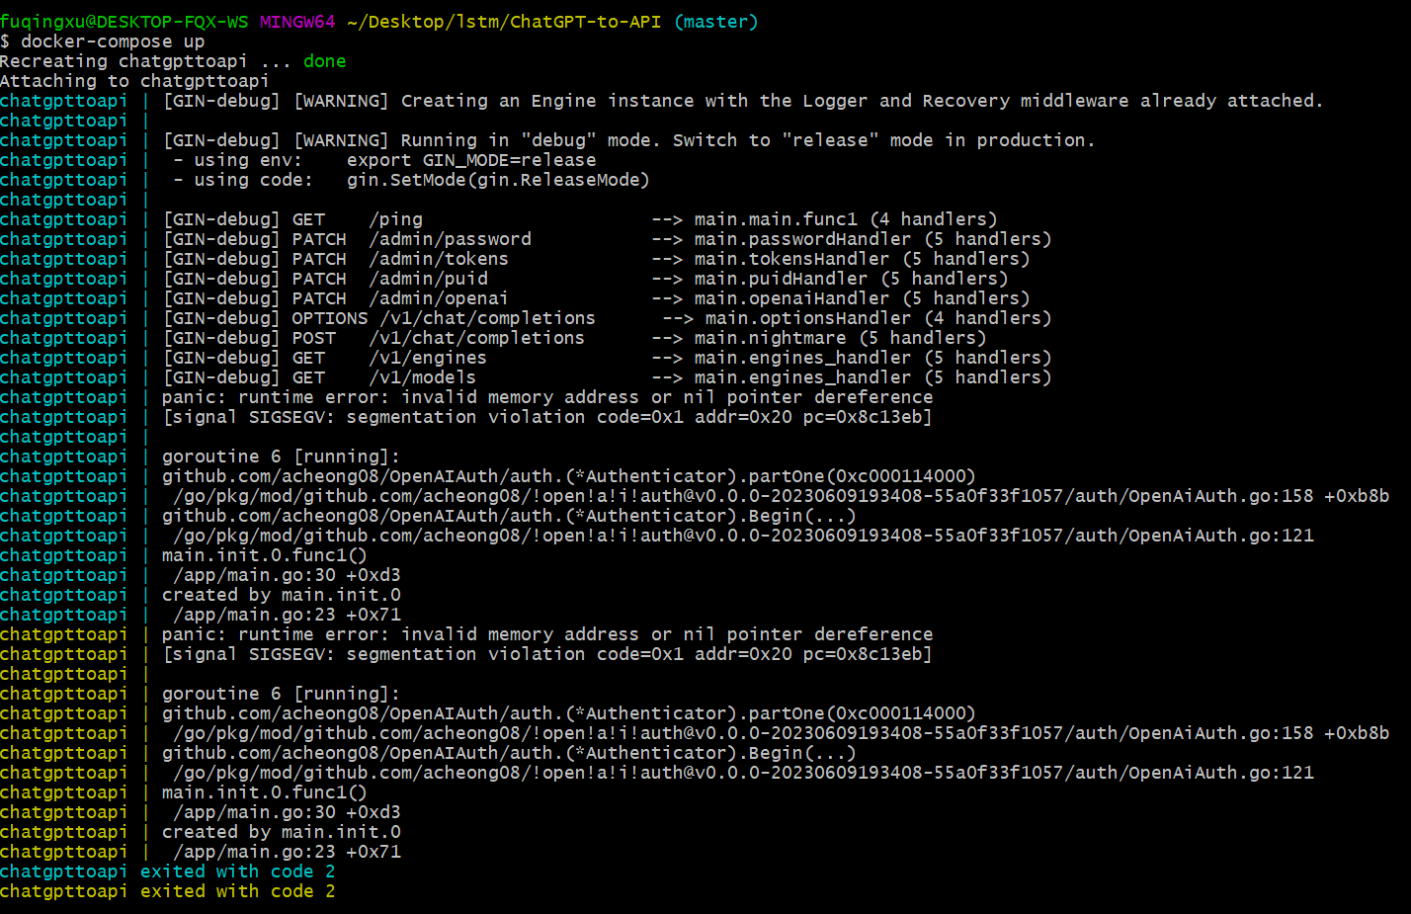Screen dimensions: 1411x914
Task: Click the green 'done' status text
Action: click(324, 60)
